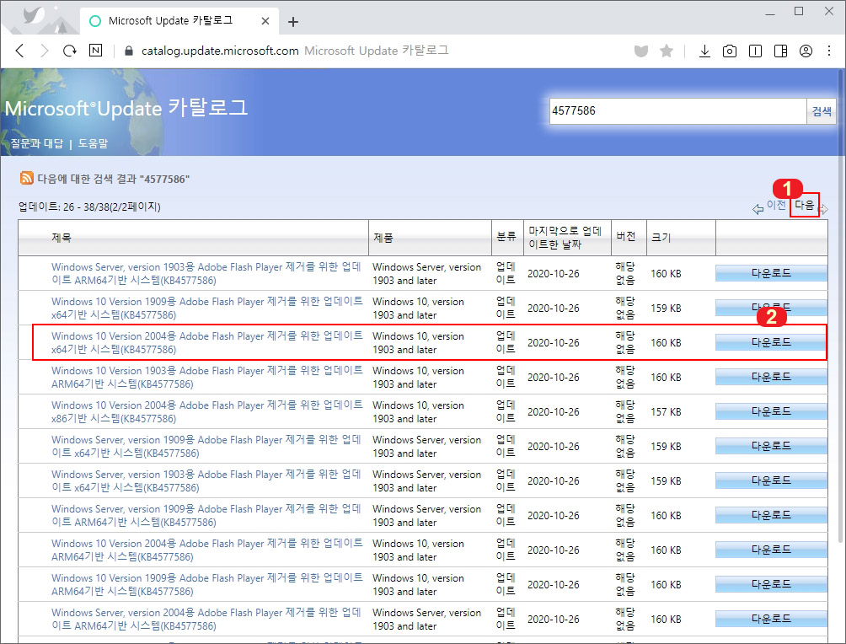Open the three-dot browser menu

(x=829, y=51)
